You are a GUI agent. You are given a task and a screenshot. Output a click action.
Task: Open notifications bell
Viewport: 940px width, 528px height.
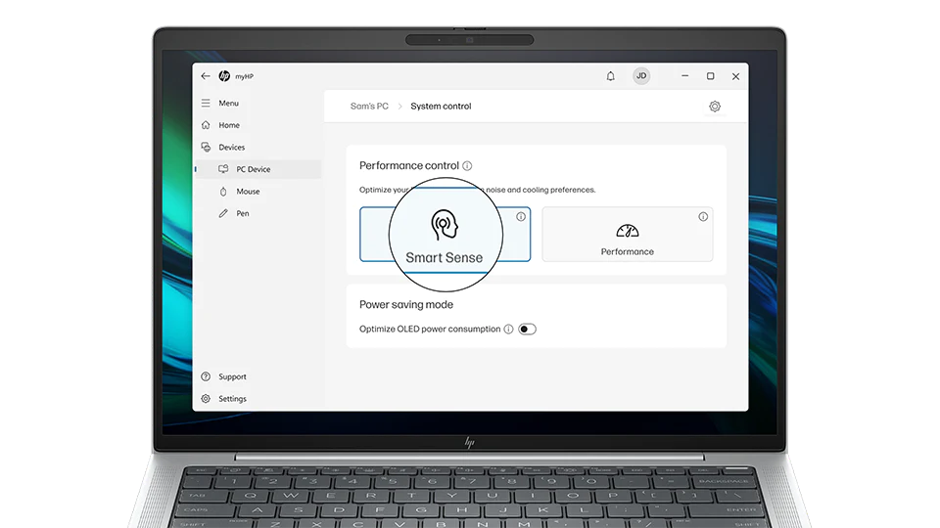pyautogui.click(x=610, y=76)
